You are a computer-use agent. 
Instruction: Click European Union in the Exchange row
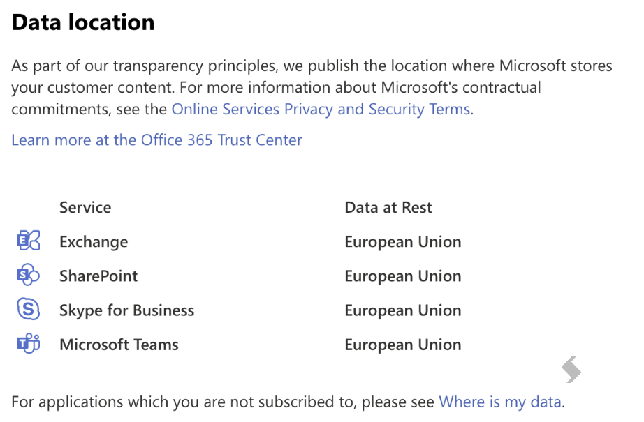coord(403,242)
